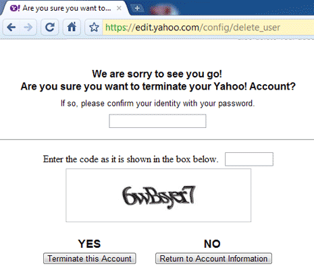Close the 'Are you sure you want to' tab
Image resolution: width=314 pixels, height=274 pixels.
tap(119, 8)
